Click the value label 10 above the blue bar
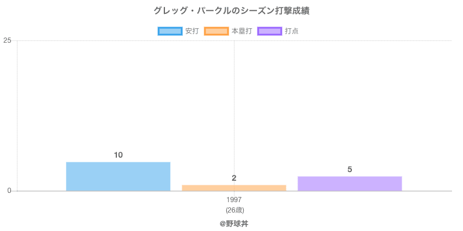Screen dimensions: 463x231 click(x=118, y=155)
